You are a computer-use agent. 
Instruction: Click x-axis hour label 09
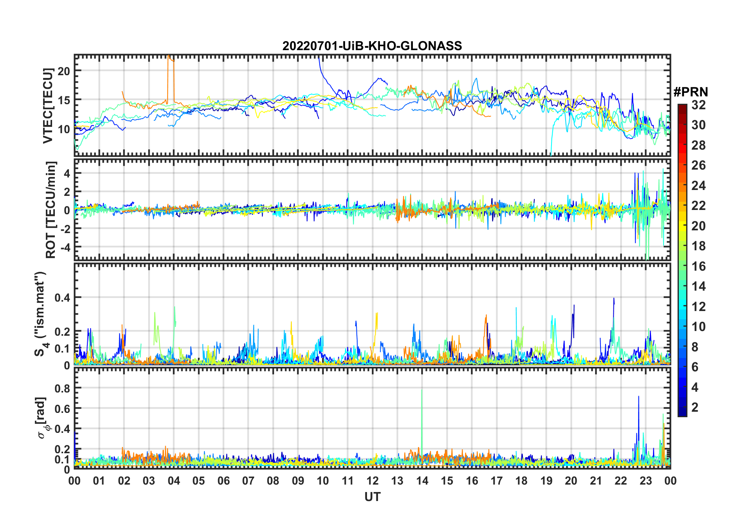coord(298,481)
